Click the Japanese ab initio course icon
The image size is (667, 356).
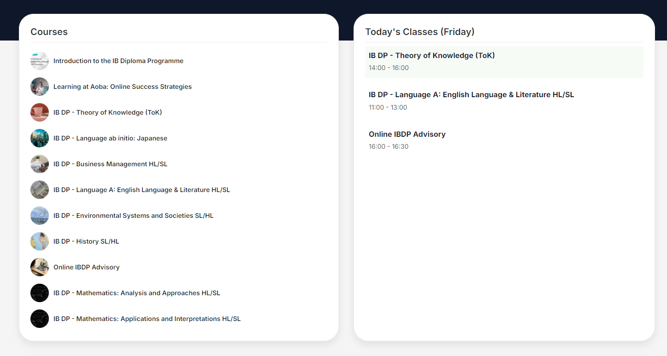(40, 138)
